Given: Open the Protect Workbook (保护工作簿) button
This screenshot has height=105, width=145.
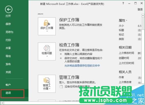Looking at the screenshot, I should point(47,26).
